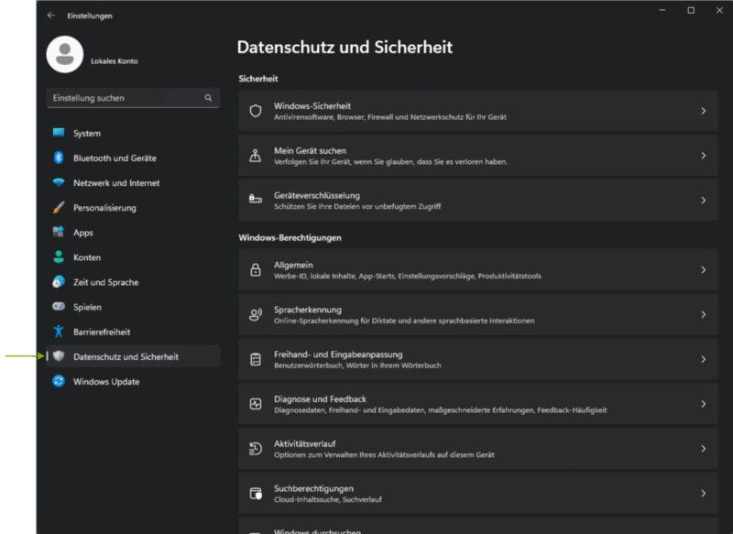
Task: Click the sync icon beside Windows Update
Action: 59,381
